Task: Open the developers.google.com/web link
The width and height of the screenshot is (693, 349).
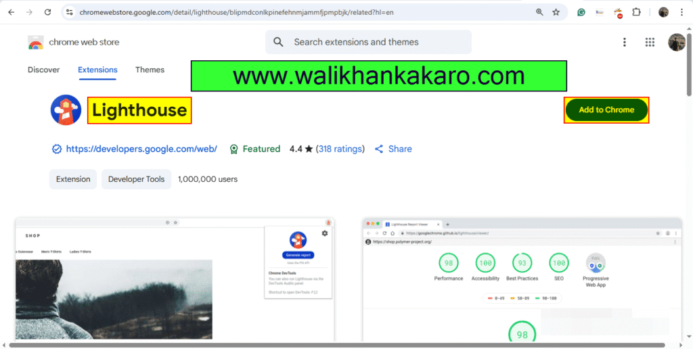Action: pos(141,149)
